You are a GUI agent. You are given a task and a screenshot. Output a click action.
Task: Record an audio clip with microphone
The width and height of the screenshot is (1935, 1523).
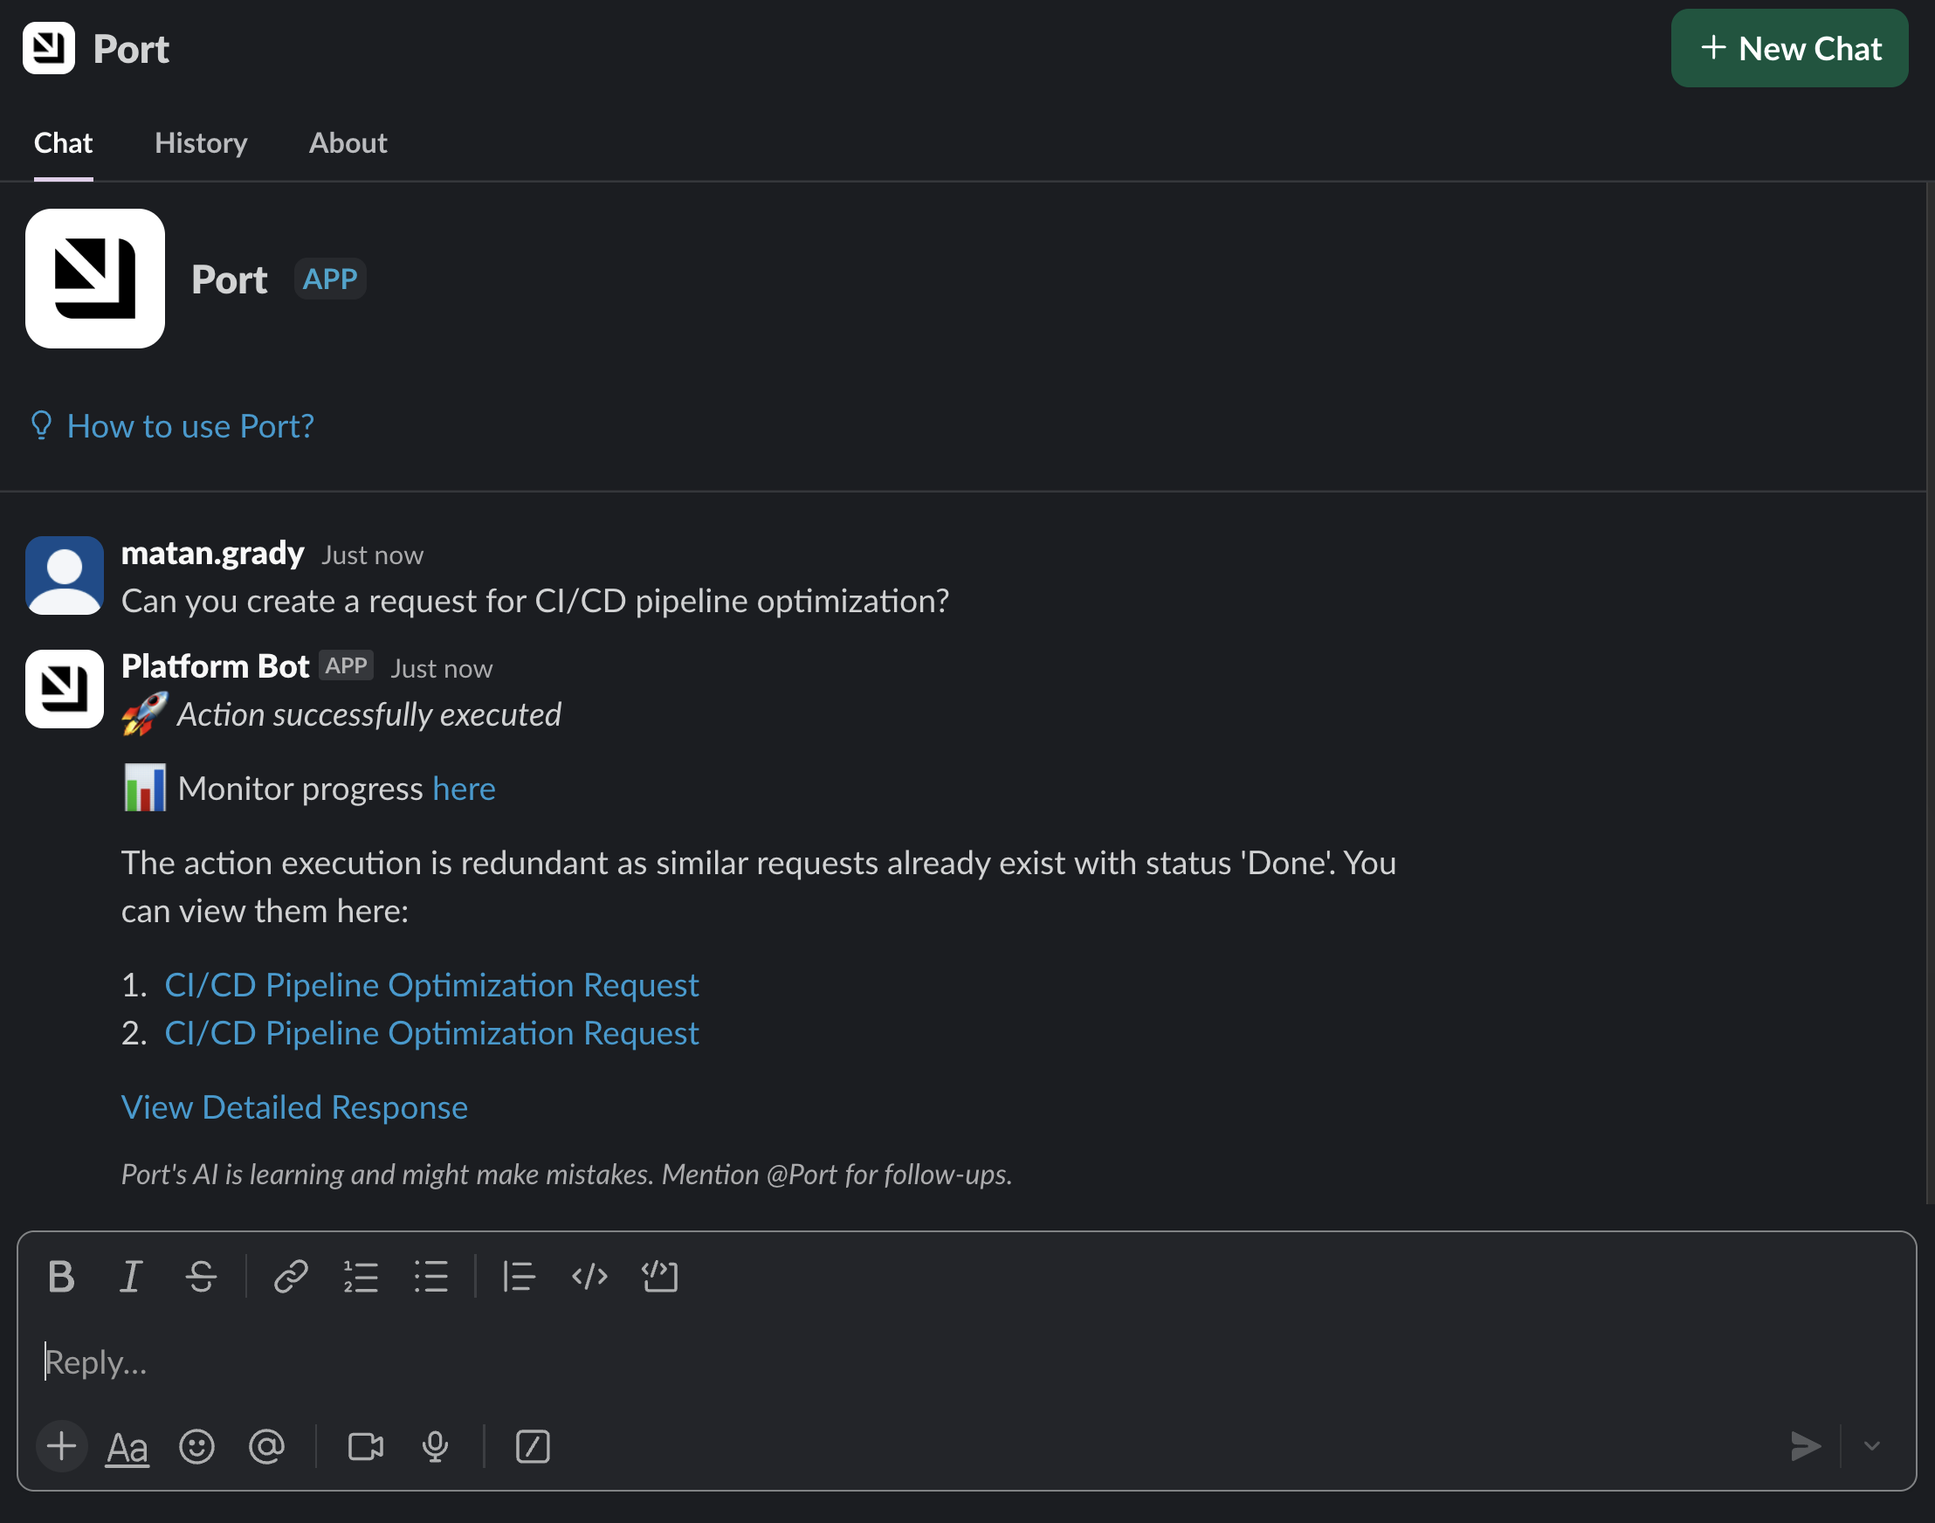point(435,1446)
